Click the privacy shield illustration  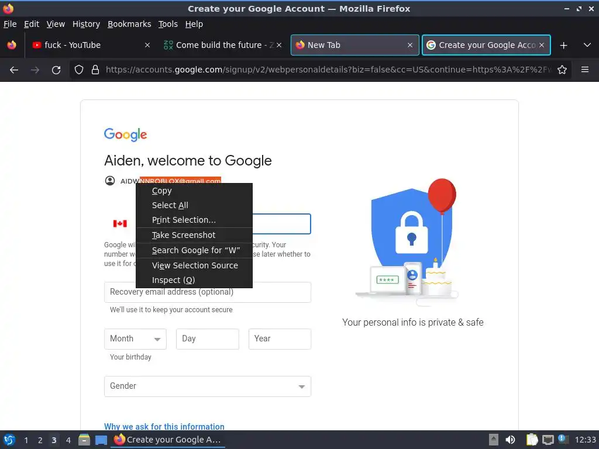click(407, 243)
